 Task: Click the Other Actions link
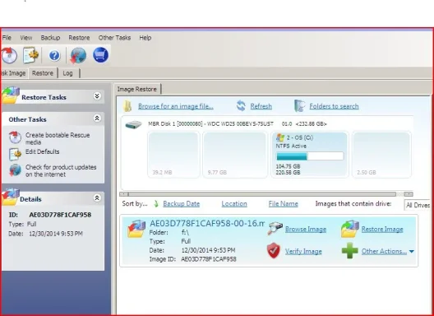[384, 252]
